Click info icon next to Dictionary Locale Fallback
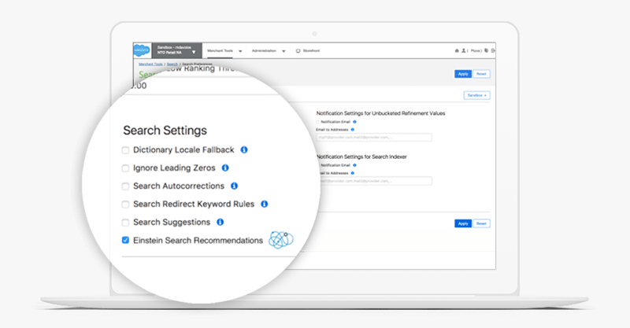 (244, 149)
